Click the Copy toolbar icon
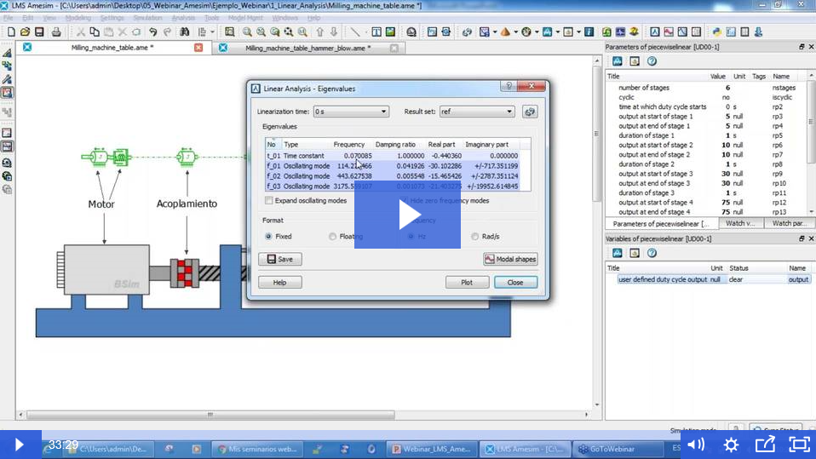The width and height of the screenshot is (816, 459). click(95, 32)
